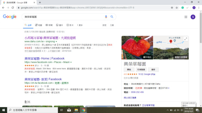
Task: Open the strawberry photo thumbnail
Action: (x=137, y=47)
